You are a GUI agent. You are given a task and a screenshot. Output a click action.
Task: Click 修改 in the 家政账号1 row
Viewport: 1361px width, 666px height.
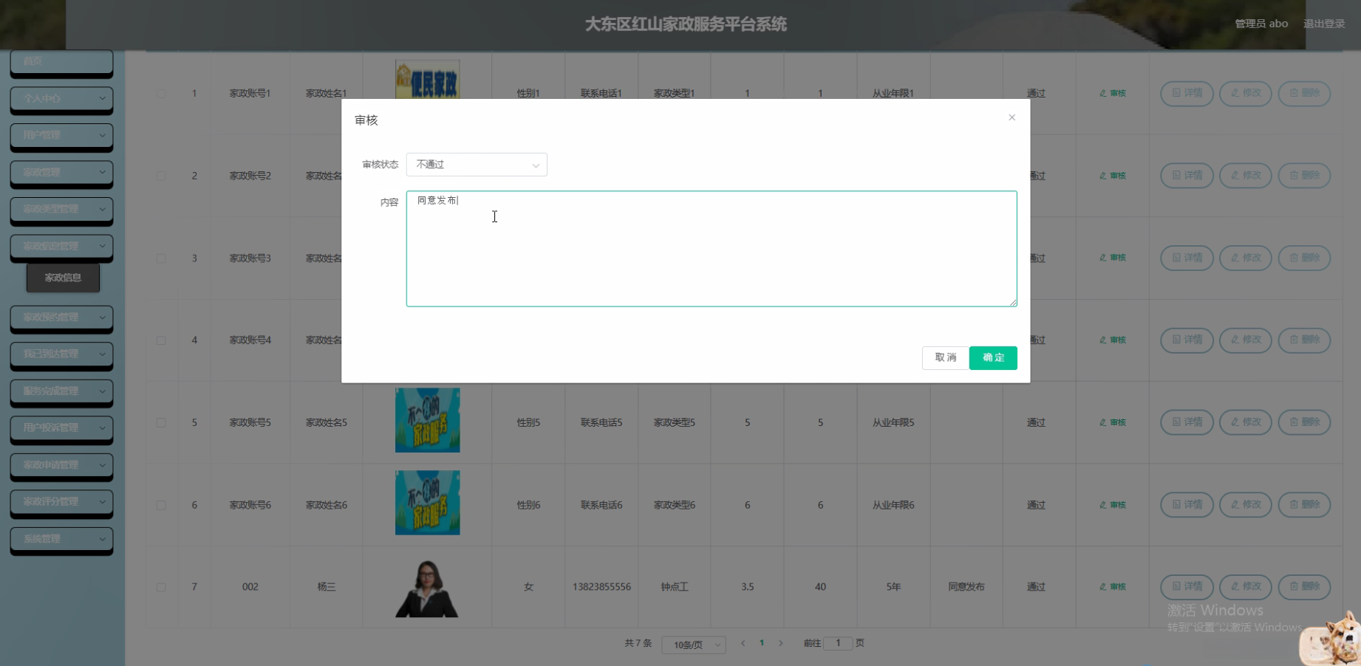(1246, 93)
